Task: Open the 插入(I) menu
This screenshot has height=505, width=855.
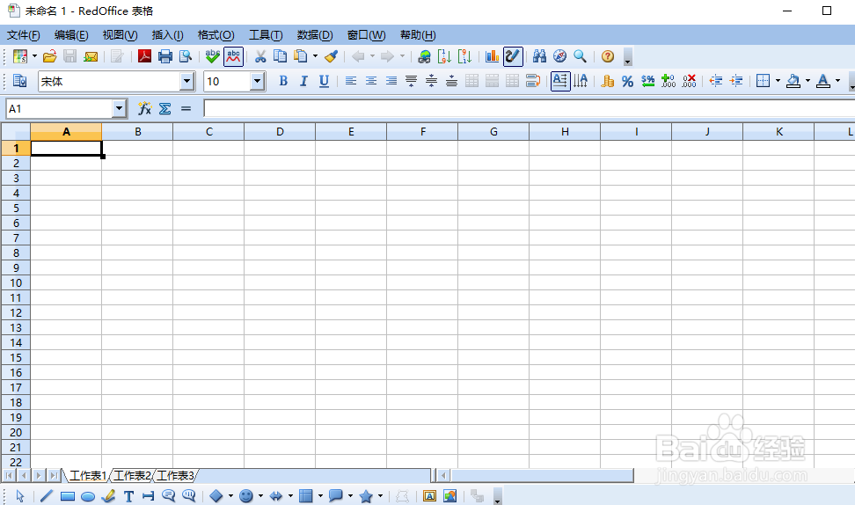Action: (x=167, y=35)
